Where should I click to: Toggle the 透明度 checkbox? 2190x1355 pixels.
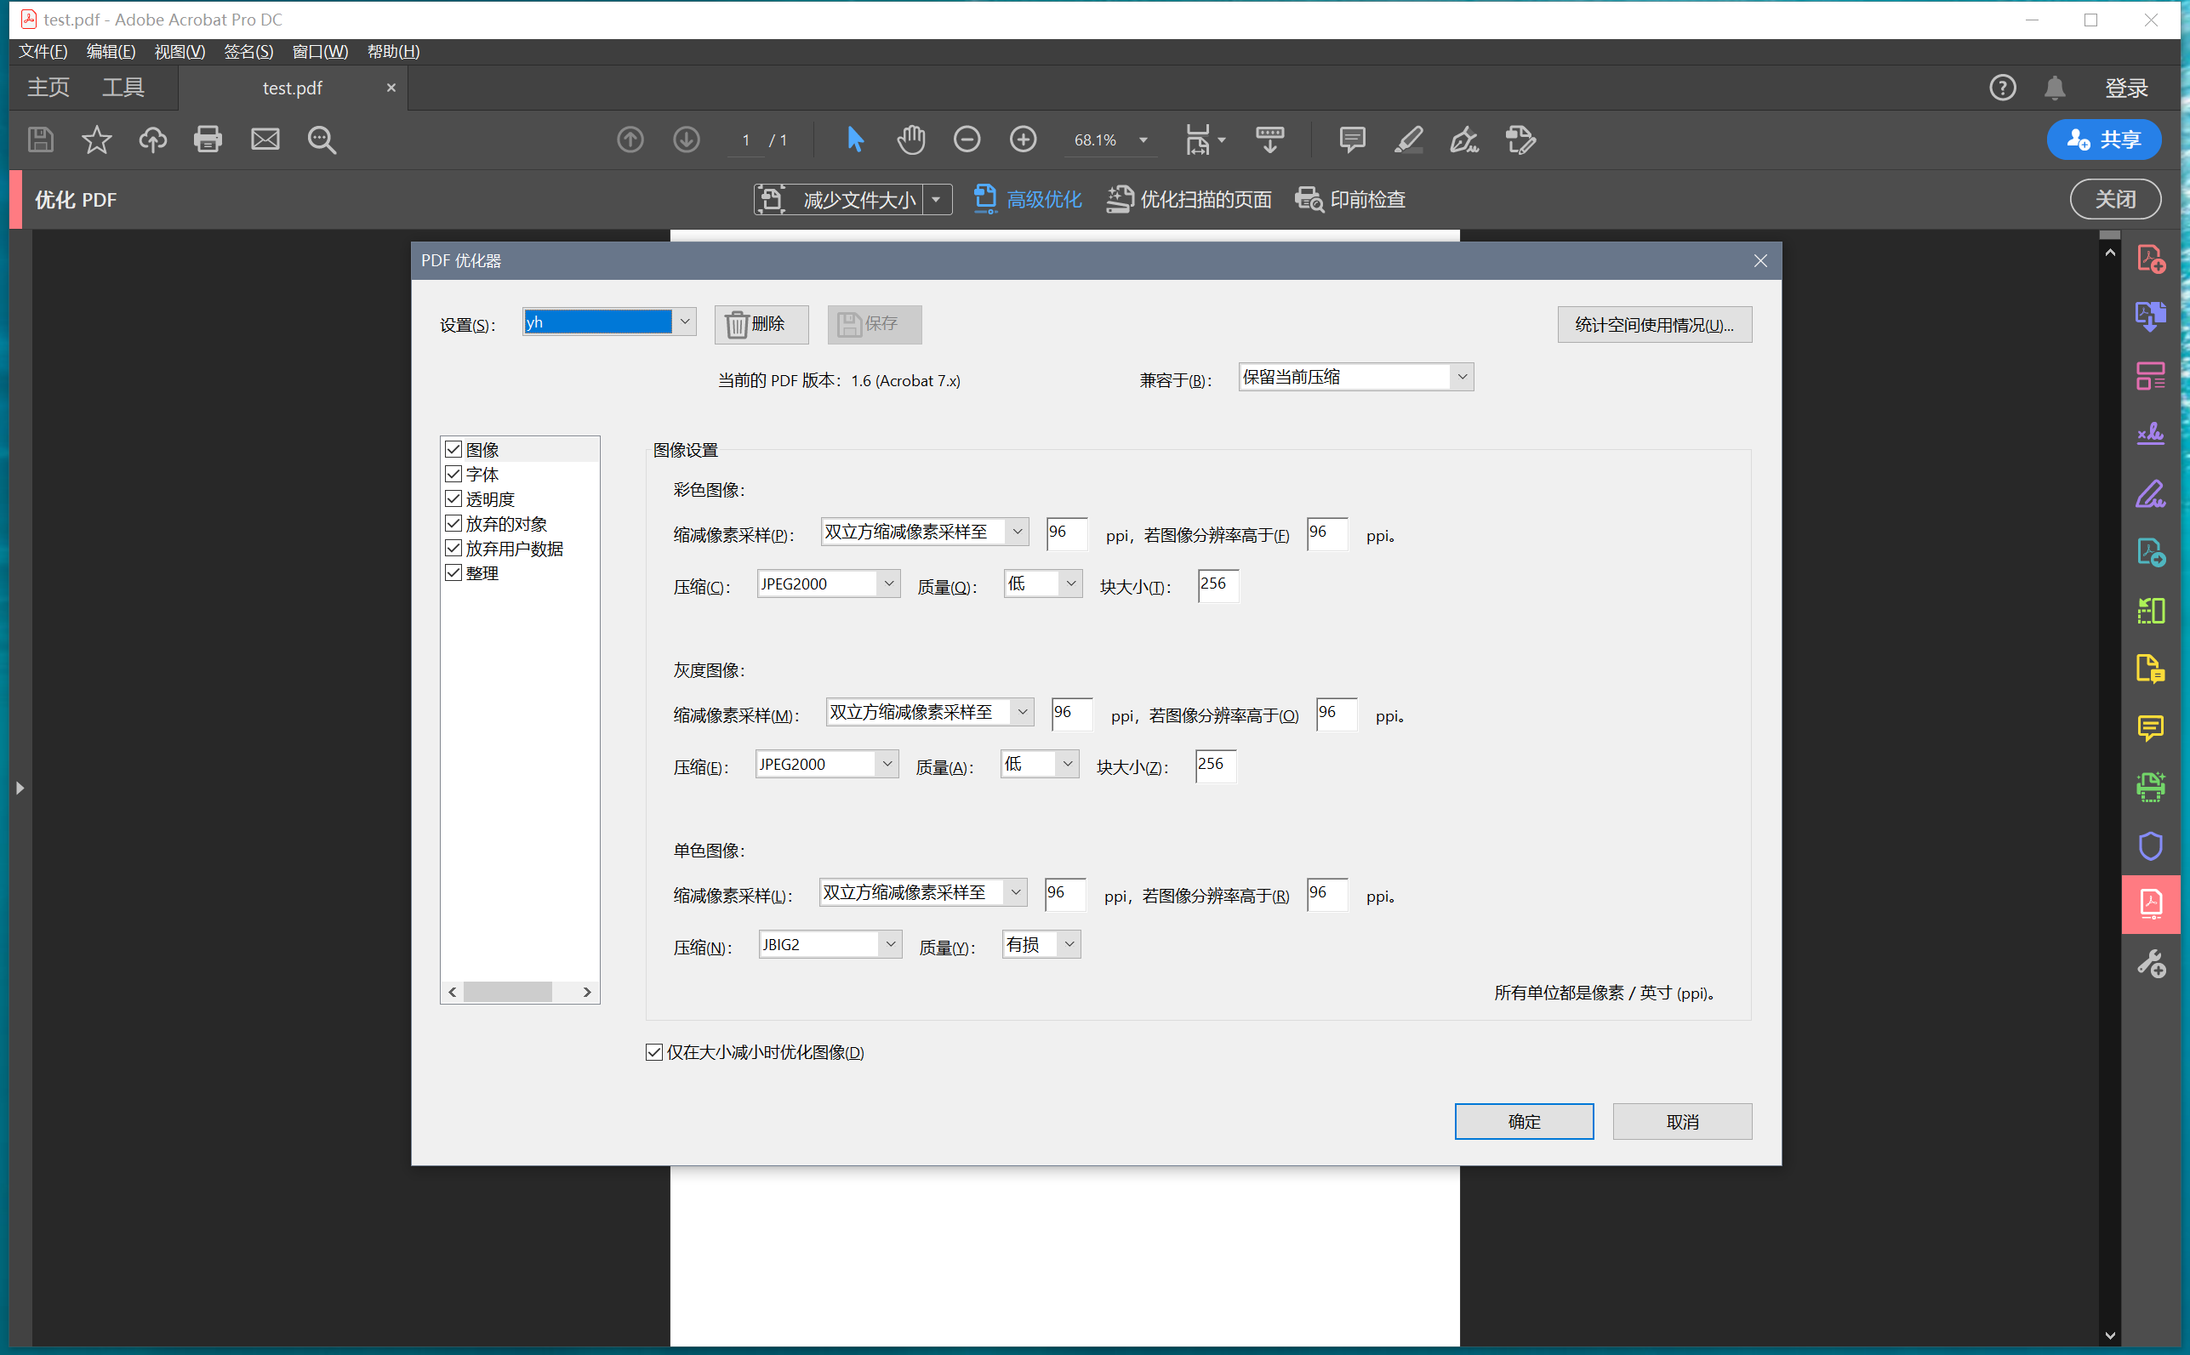[x=453, y=499]
